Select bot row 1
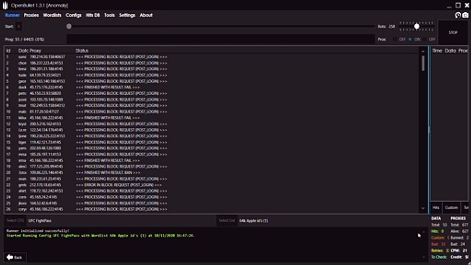Screen dimensions: 471x265 pos(212,57)
